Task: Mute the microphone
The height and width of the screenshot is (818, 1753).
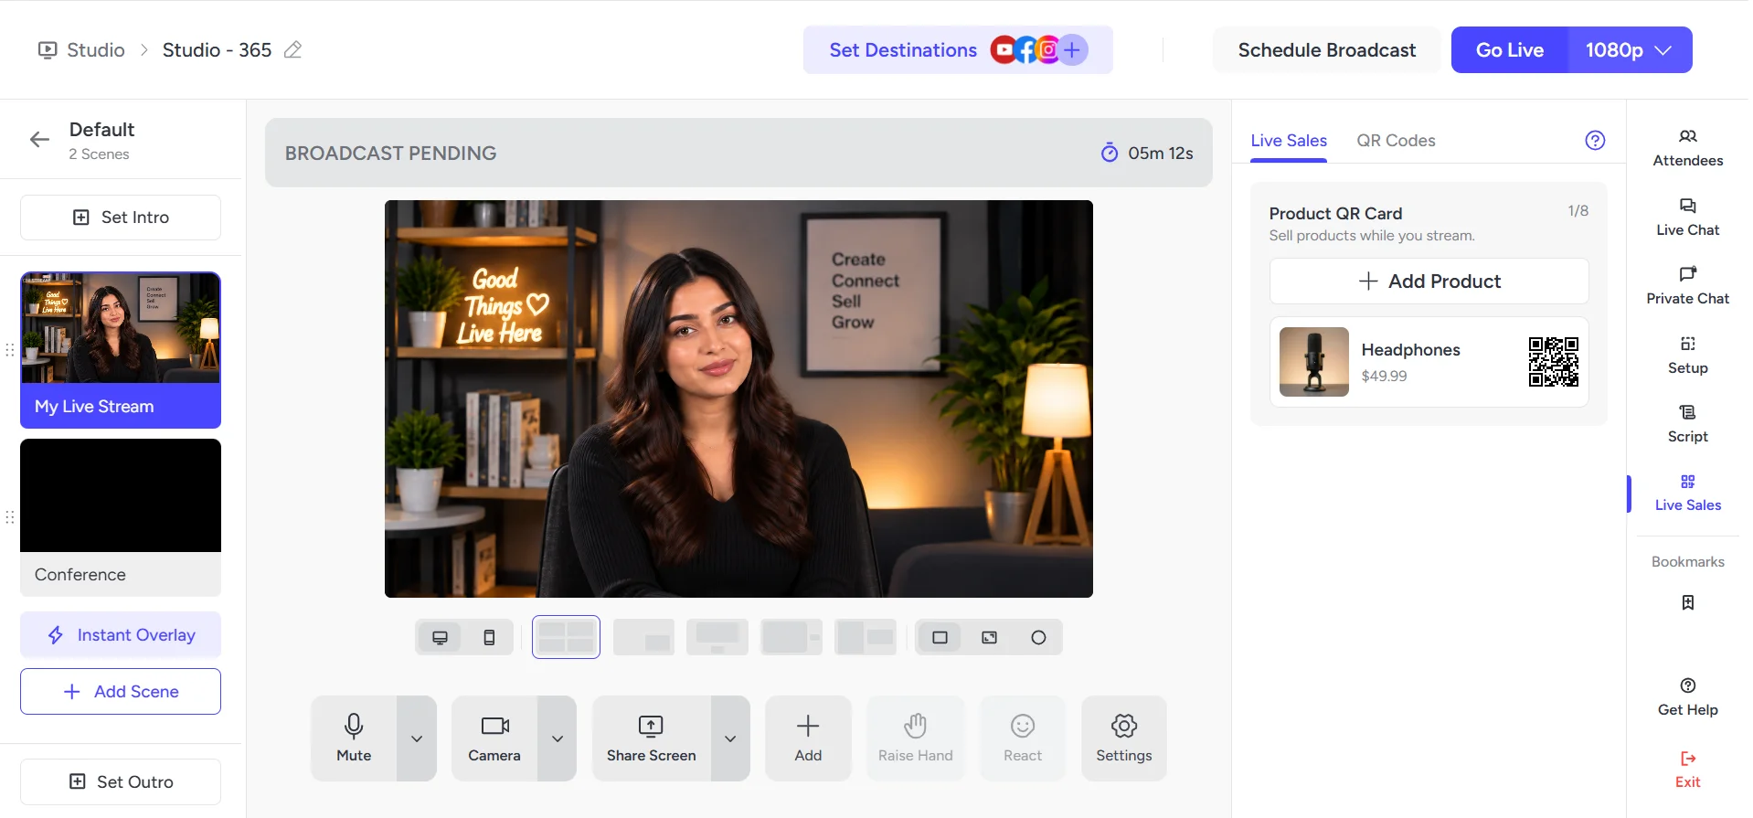Action: pos(354,738)
